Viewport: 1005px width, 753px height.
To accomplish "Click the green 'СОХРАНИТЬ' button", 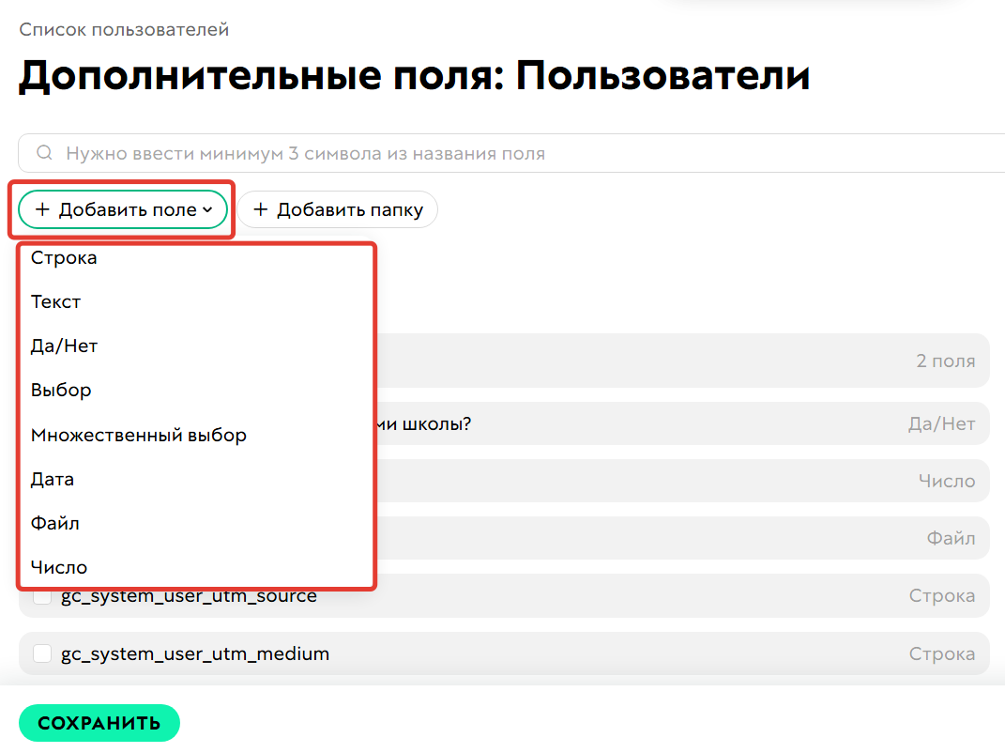I will [99, 723].
